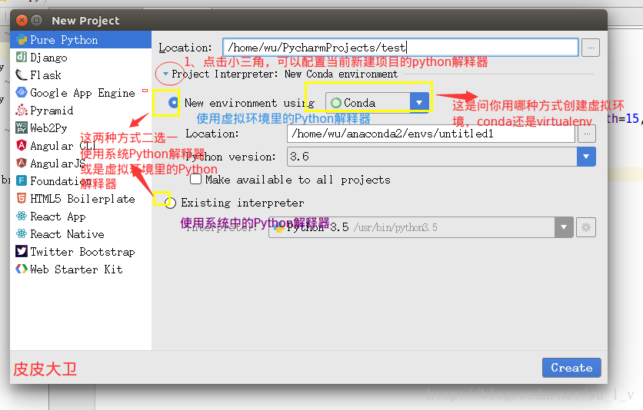
Task: Select the New environment using radio button
Action: click(173, 102)
